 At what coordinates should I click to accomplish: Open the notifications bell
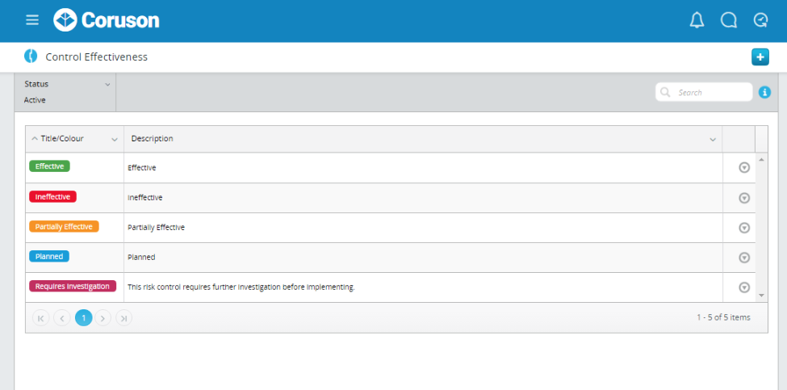point(697,20)
